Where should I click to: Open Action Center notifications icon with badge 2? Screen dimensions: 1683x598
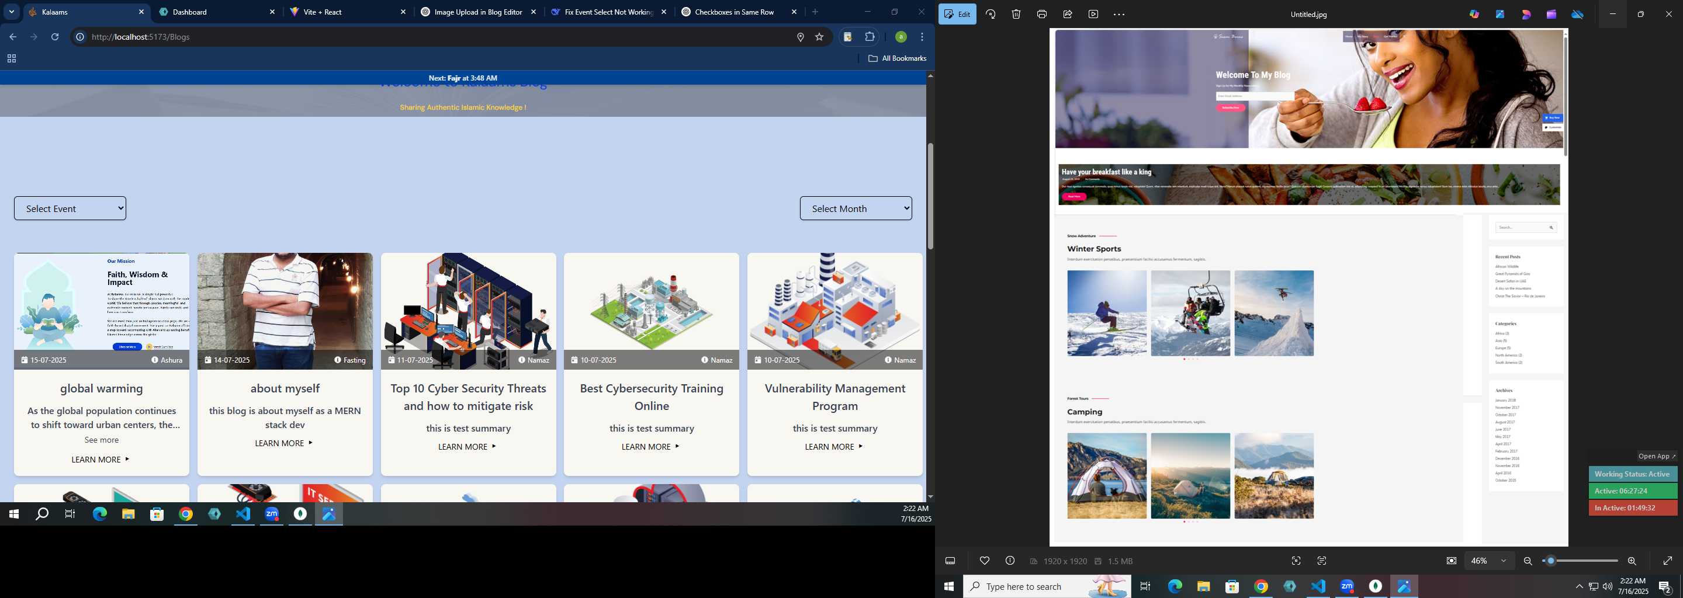(x=1664, y=586)
